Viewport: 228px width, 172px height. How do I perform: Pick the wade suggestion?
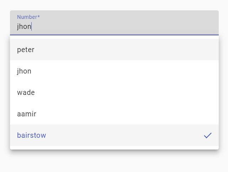click(x=26, y=92)
